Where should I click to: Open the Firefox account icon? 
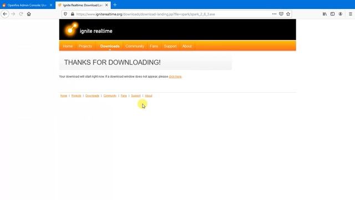click(x=340, y=14)
